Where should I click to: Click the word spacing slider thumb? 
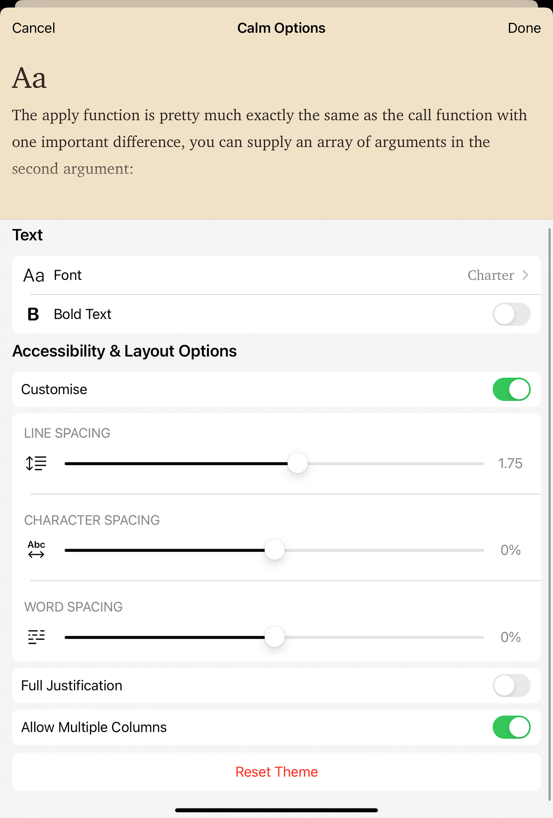point(274,637)
